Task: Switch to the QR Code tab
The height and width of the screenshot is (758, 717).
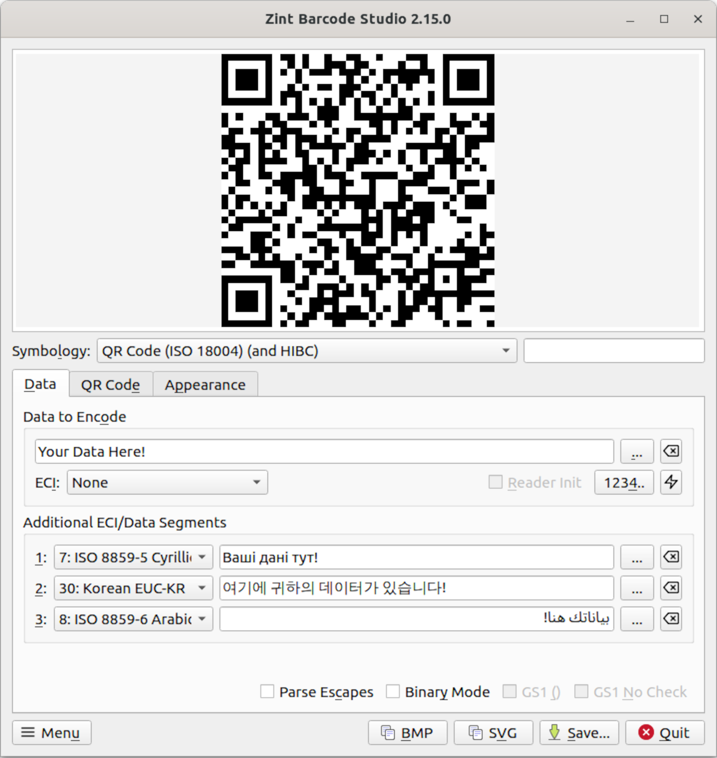Action: 110,384
